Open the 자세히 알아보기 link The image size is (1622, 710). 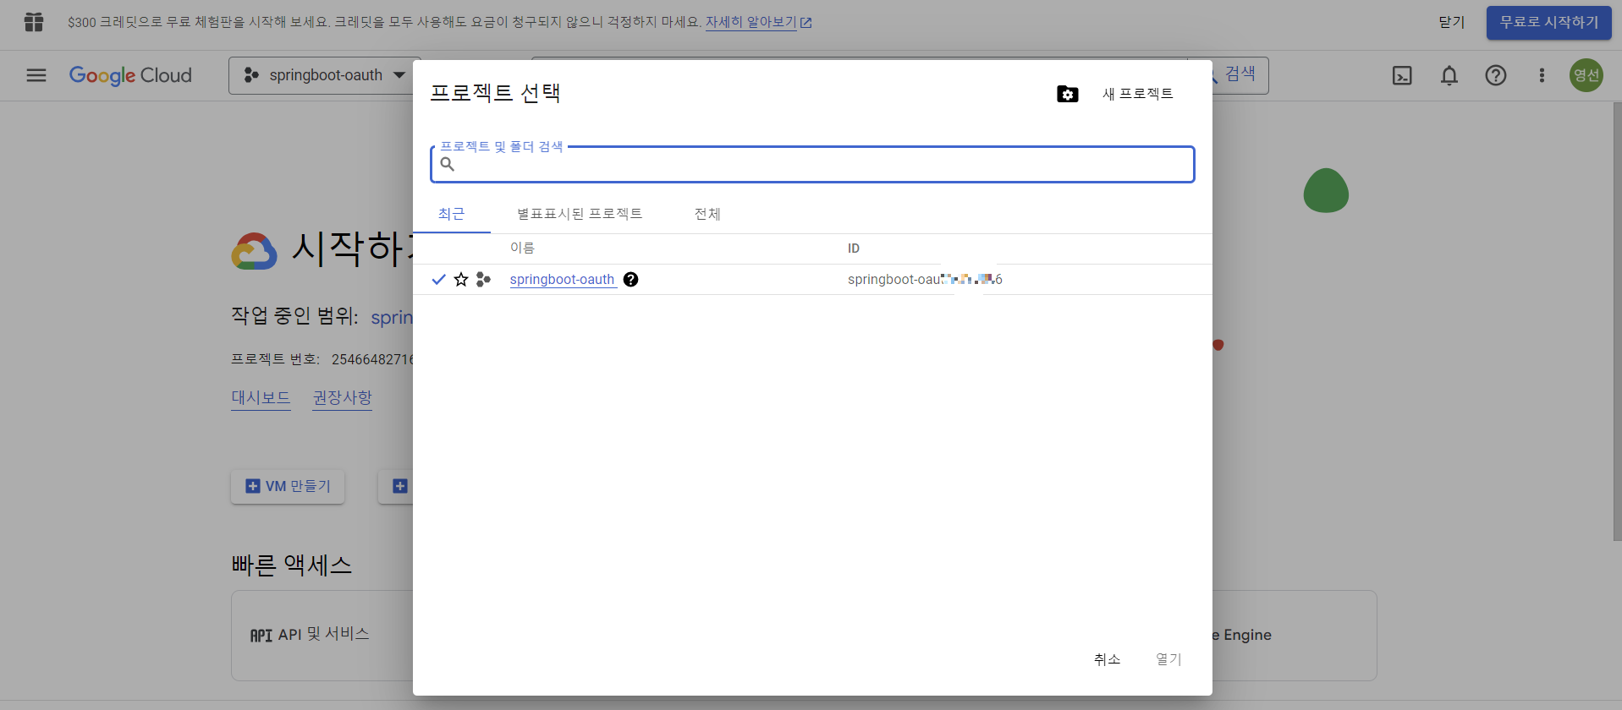pyautogui.click(x=758, y=22)
